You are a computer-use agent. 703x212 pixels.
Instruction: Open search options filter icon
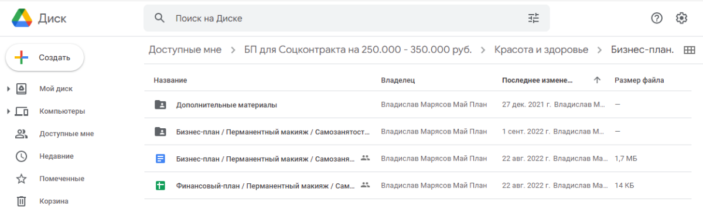[533, 18]
